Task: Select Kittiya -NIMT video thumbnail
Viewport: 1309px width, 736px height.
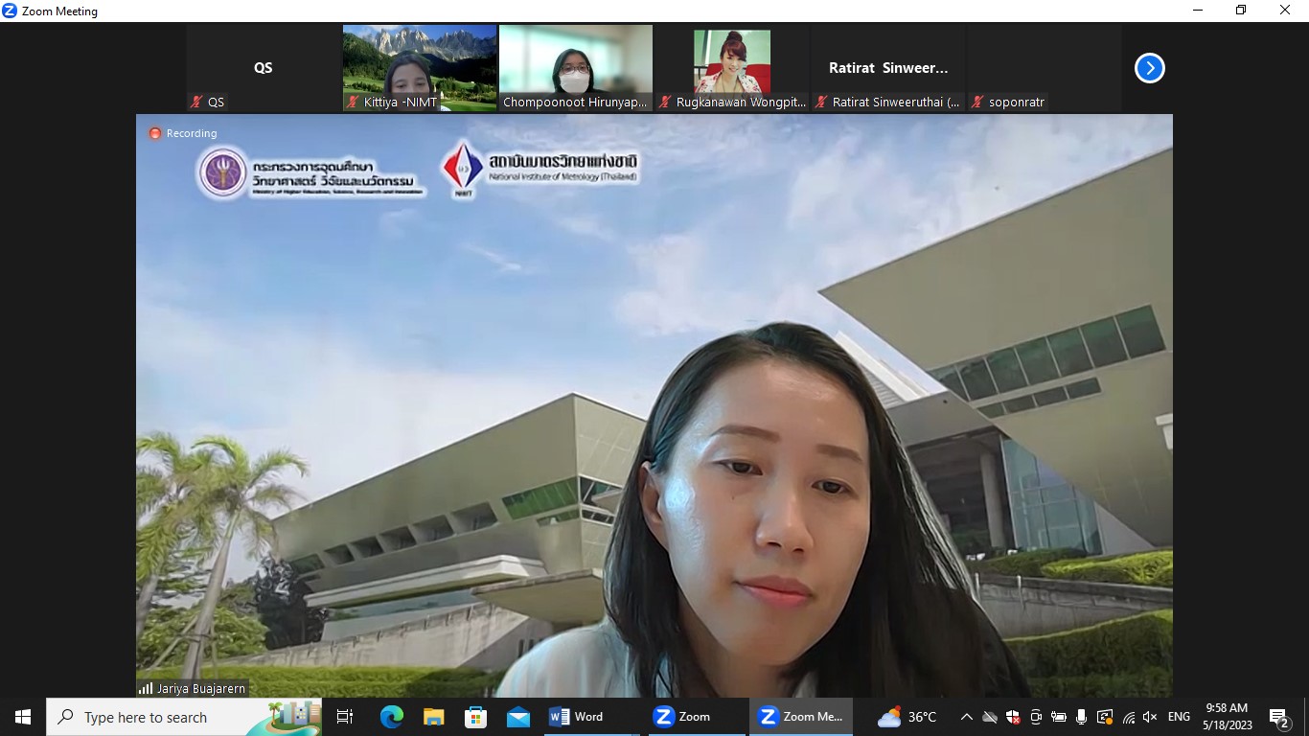Action: (419, 68)
